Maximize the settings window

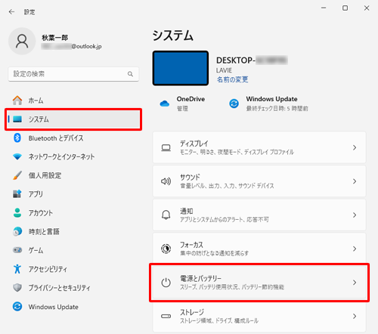(345, 8)
